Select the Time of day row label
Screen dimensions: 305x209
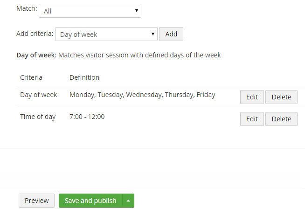coord(38,117)
